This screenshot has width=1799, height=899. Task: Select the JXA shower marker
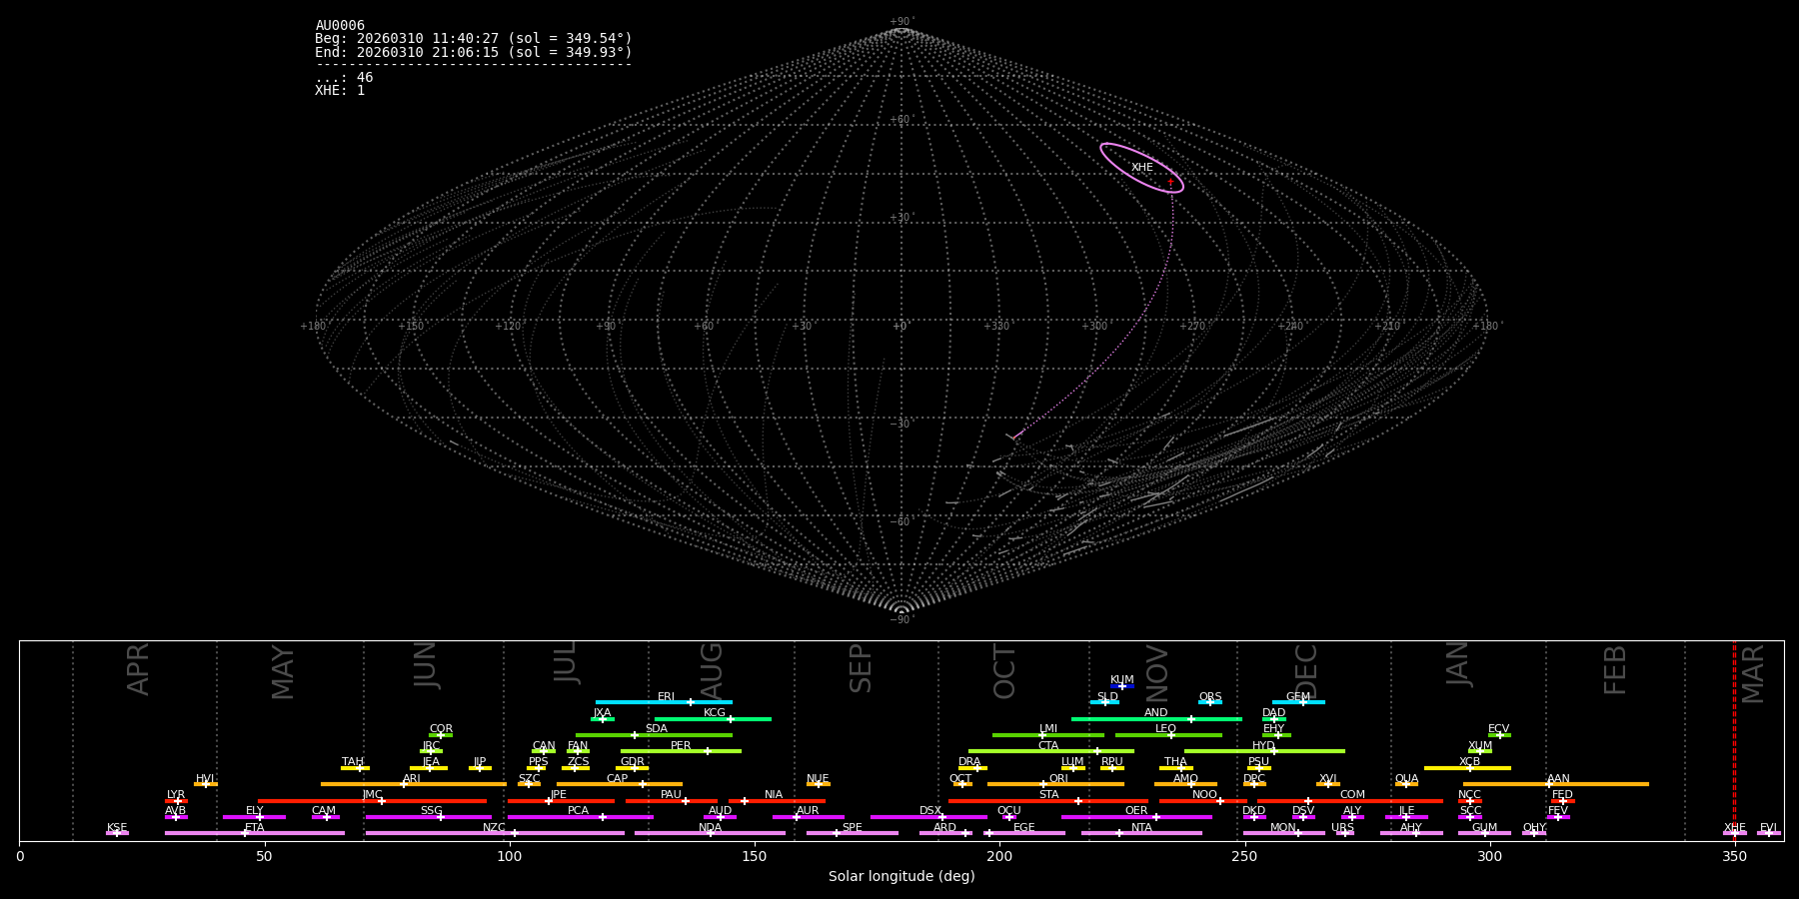[x=603, y=718]
